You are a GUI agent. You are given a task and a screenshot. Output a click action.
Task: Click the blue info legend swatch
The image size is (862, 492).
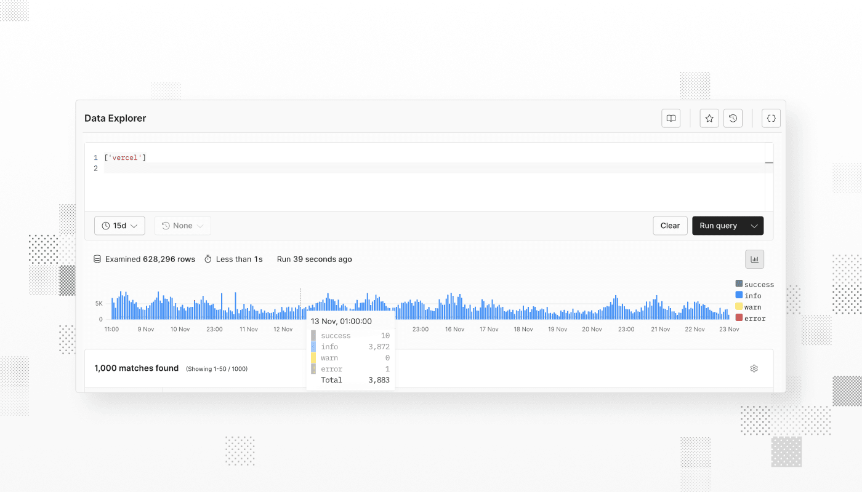click(739, 295)
